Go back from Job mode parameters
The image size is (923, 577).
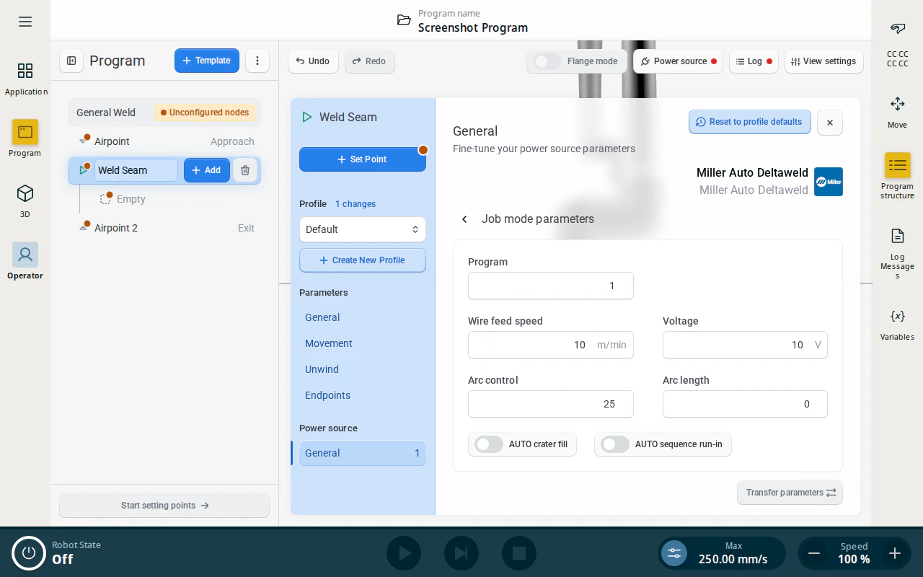click(x=465, y=219)
